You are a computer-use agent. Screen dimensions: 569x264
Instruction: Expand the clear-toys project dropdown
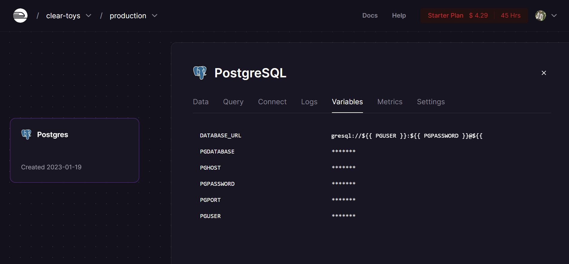(x=89, y=16)
